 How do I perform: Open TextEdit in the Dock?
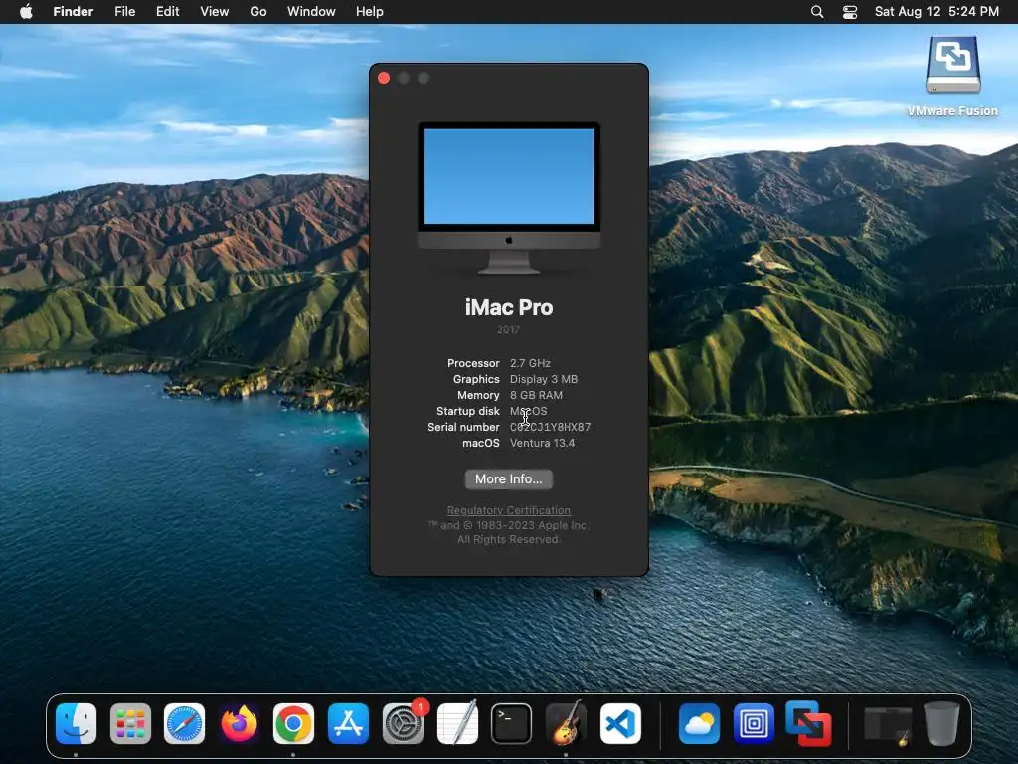[x=457, y=723]
